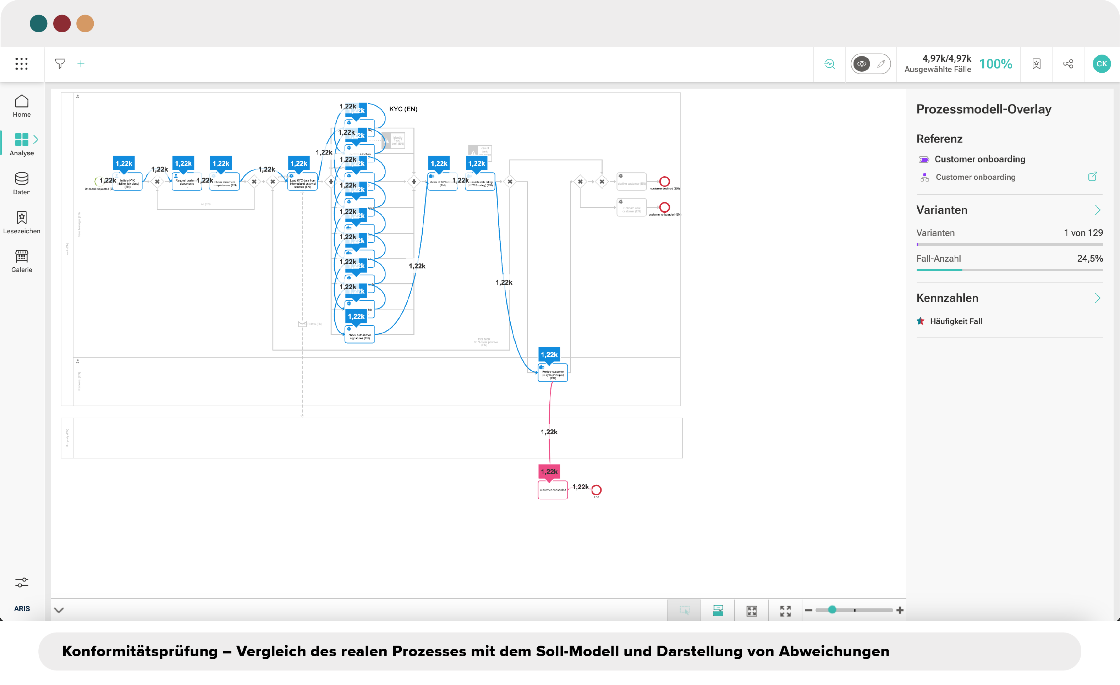
Task: Expand the bottom panel chevron
Action: pos(59,610)
